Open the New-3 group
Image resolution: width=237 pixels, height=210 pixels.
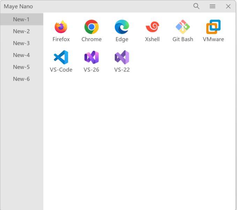click(x=22, y=43)
